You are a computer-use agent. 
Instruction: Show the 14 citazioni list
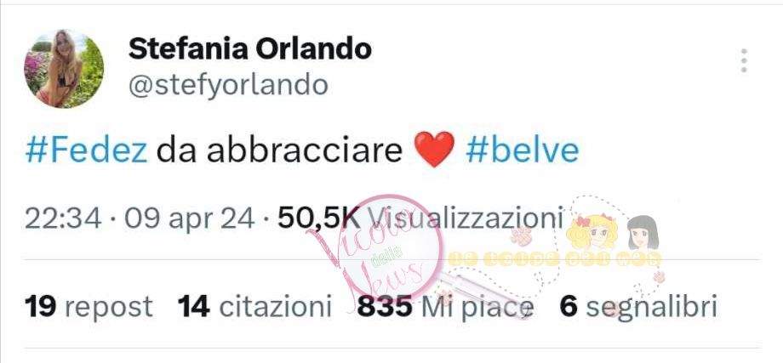click(254, 306)
